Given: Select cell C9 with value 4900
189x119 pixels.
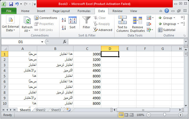Looking at the screenshot, I should tap(87, 98).
